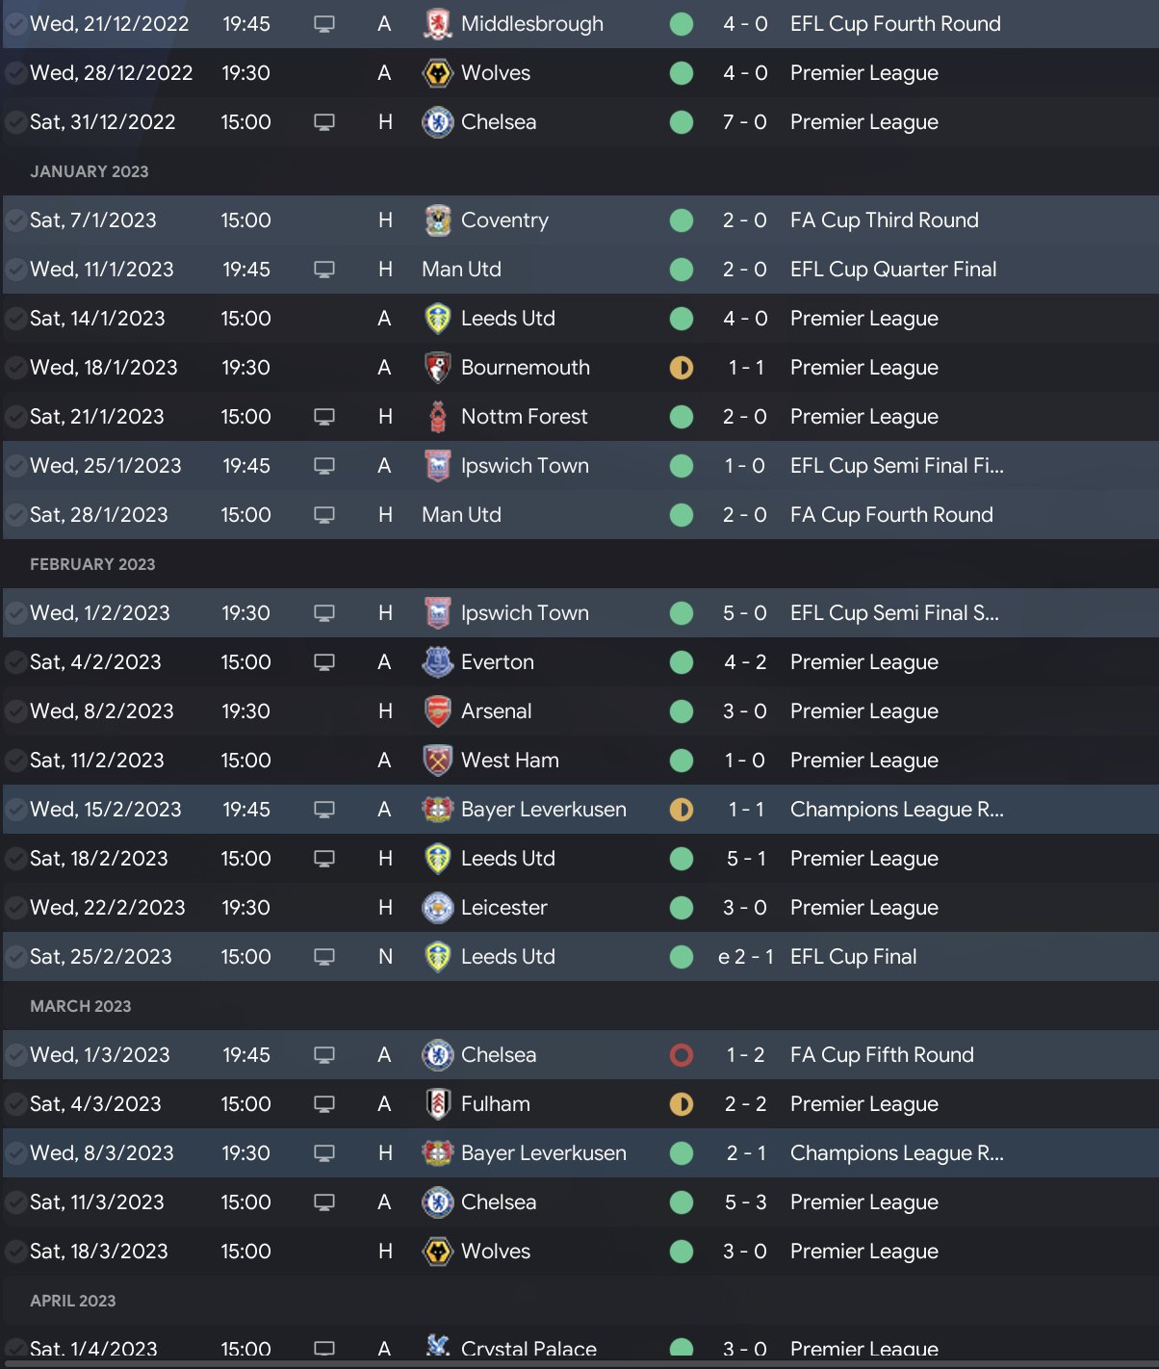Click the Coventry club badge

(438, 220)
